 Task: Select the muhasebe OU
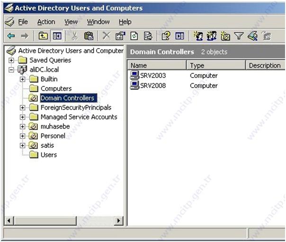pos(55,127)
